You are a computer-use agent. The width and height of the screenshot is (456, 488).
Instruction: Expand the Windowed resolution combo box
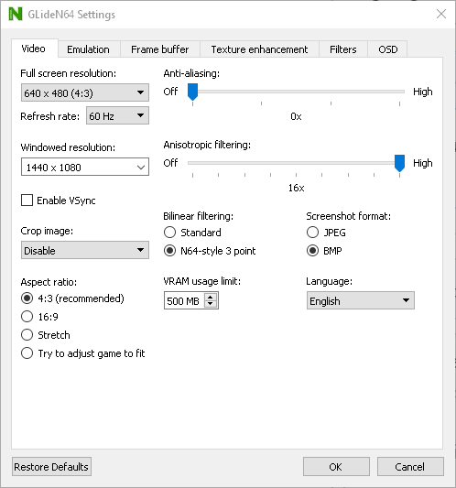85,168
